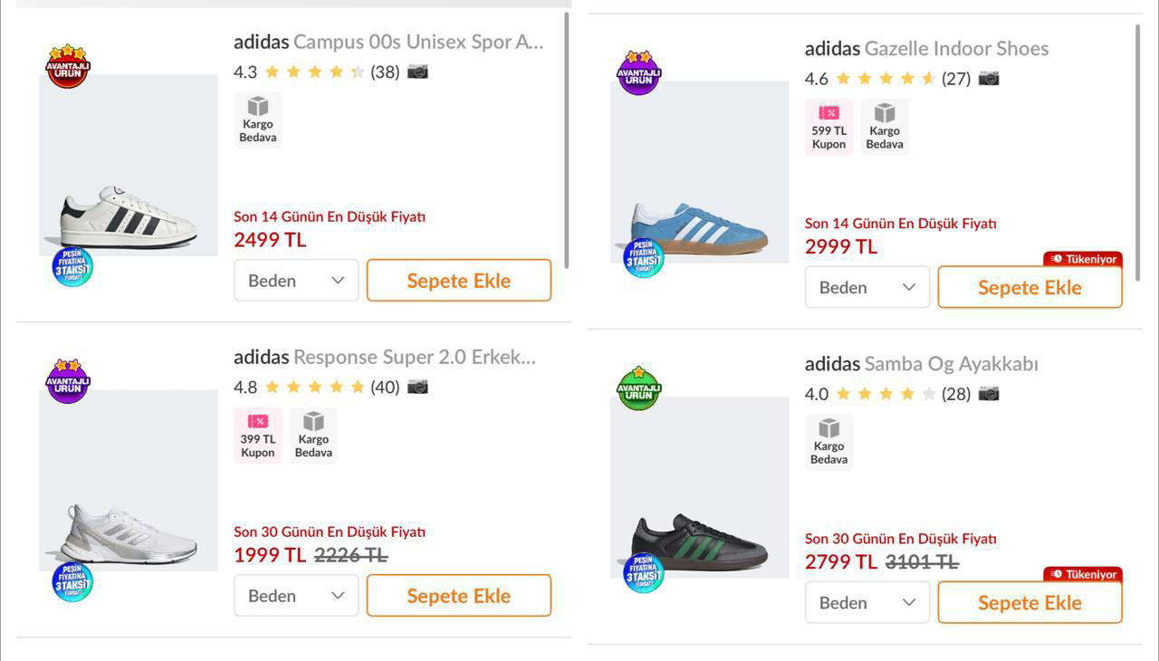
Task: Click green Avantajlı Ürün badge on Samba
Action: pyautogui.click(x=639, y=388)
